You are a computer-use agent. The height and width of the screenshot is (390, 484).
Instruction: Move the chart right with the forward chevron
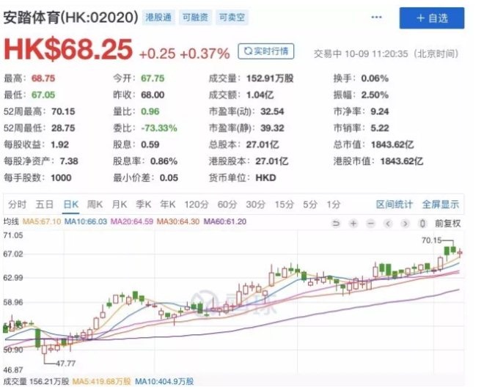tap(406, 223)
